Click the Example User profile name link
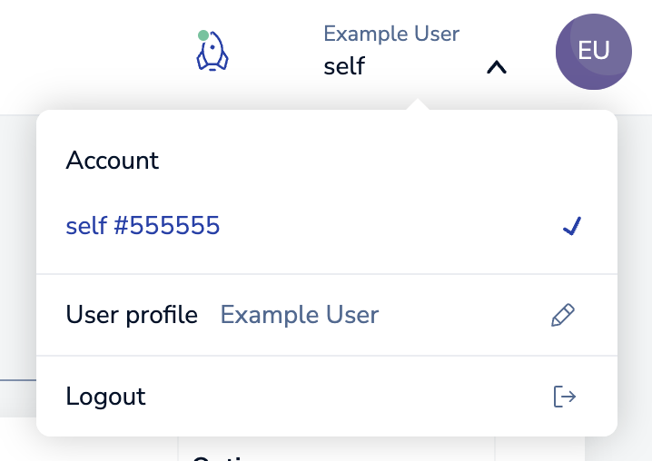The height and width of the screenshot is (461, 652). (x=300, y=315)
